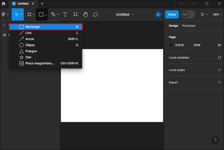Open the Resources tool

tap(75, 15)
